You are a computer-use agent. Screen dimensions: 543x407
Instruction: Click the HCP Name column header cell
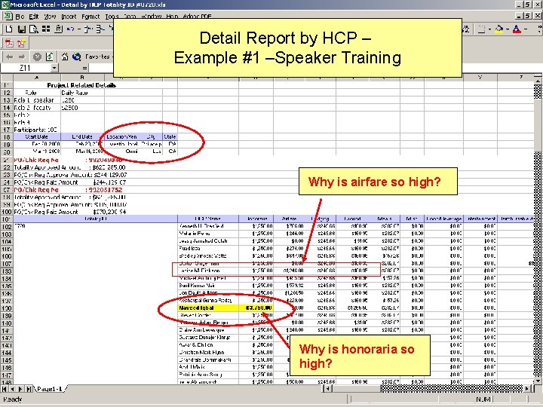[x=208, y=219]
